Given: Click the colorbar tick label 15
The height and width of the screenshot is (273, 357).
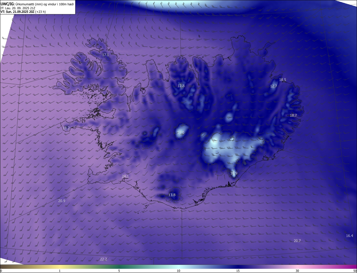Looking at the screenshot, I should coord(238,271).
